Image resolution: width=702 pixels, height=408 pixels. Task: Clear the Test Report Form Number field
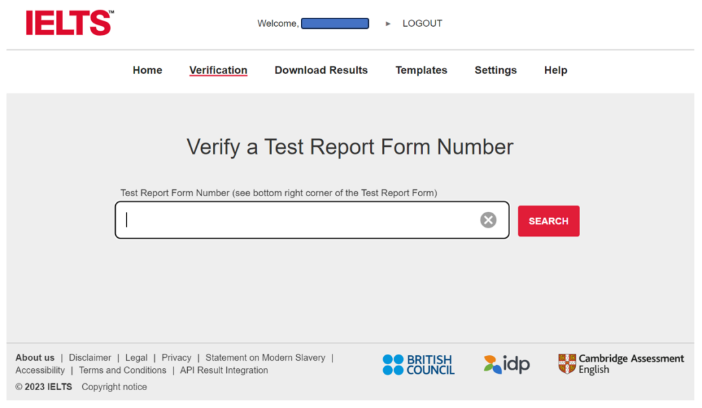point(488,220)
